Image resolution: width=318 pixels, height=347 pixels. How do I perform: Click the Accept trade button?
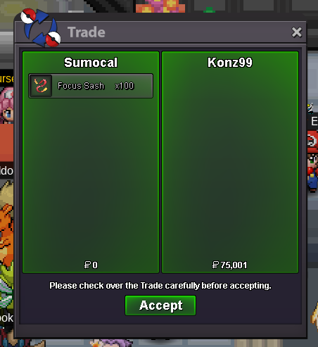coord(160,305)
